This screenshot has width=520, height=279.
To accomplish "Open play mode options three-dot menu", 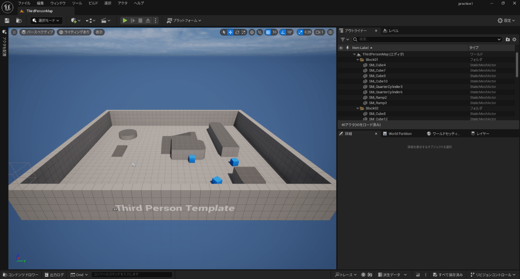I will 156,20.
